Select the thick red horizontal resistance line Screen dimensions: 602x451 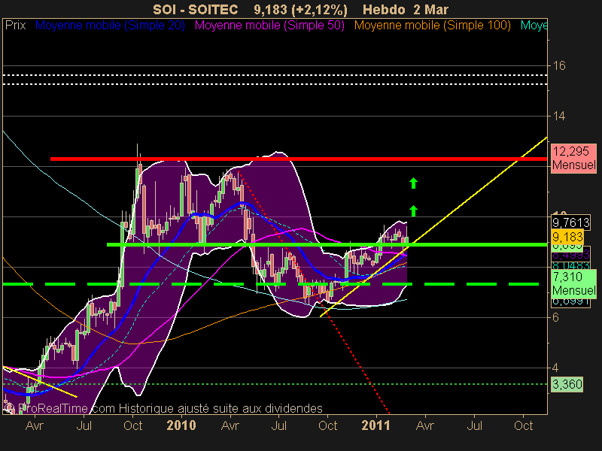pyautogui.click(x=298, y=159)
